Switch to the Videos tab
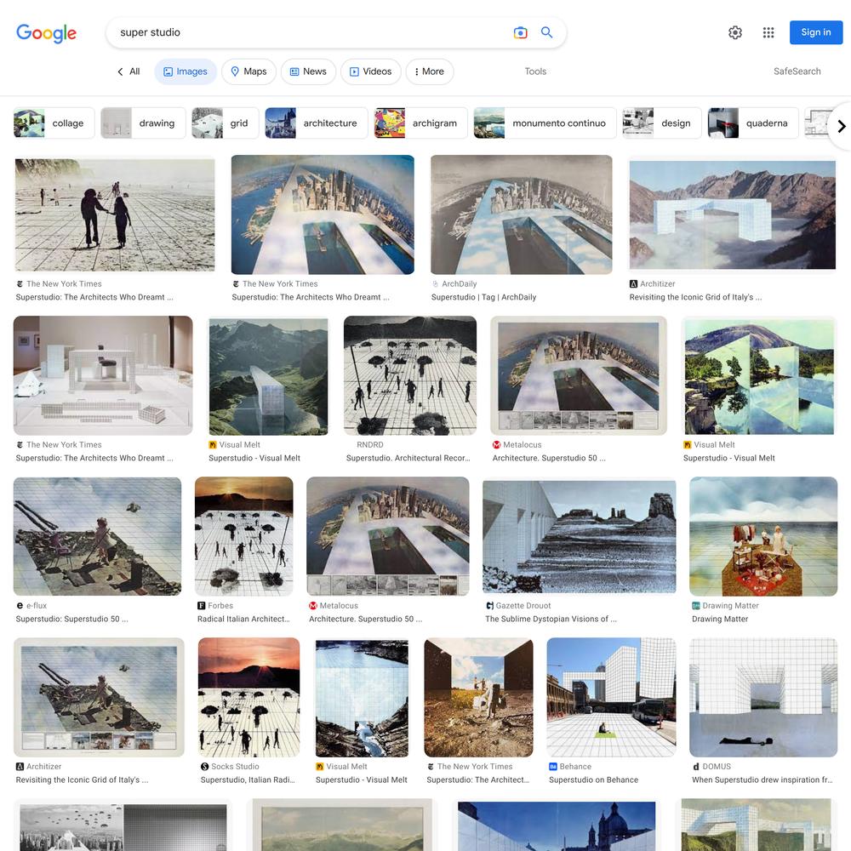 coord(371,71)
